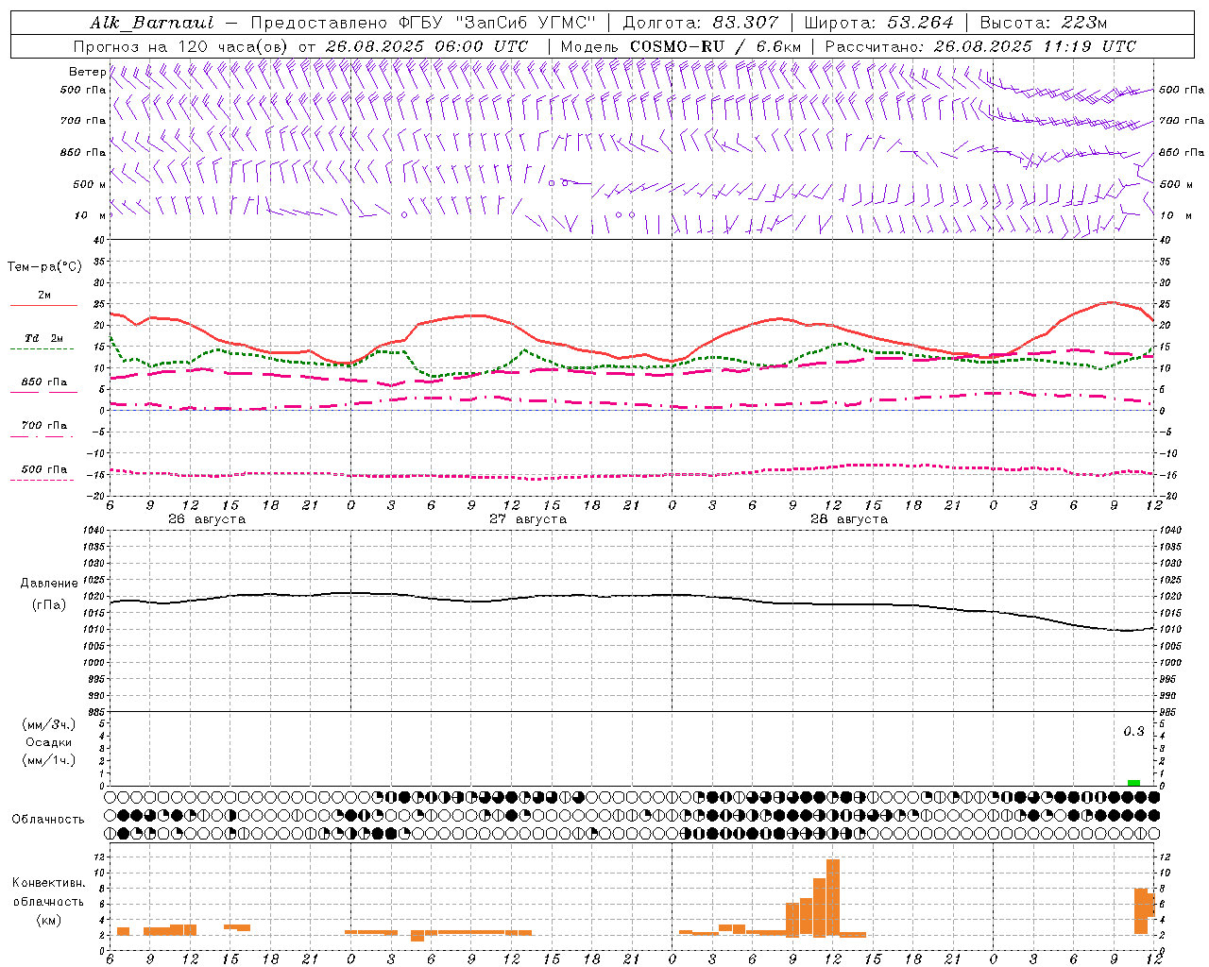This screenshot has height=967, width=1209.
Task: Click the green precipitation bar near the chart end
Action: pyautogui.click(x=1133, y=782)
